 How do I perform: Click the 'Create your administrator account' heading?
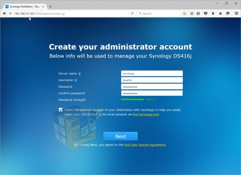tap(121, 47)
